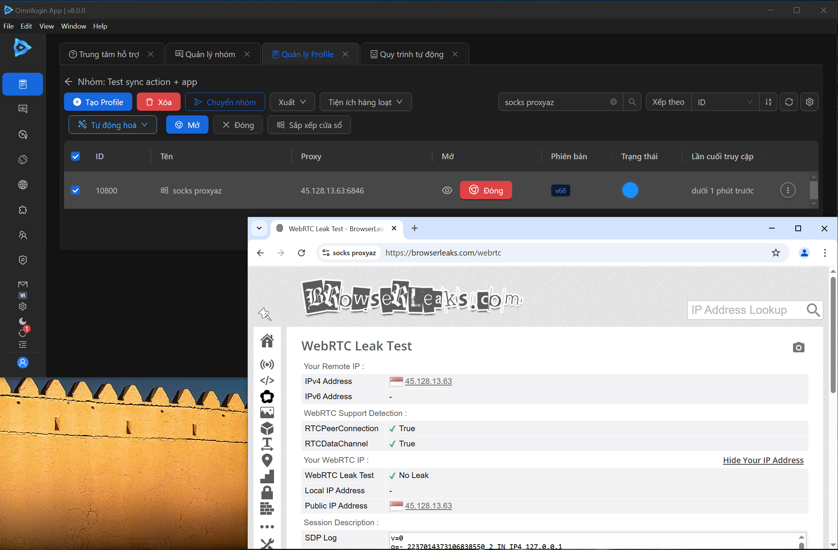Click the blue status indicator circle

click(630, 190)
